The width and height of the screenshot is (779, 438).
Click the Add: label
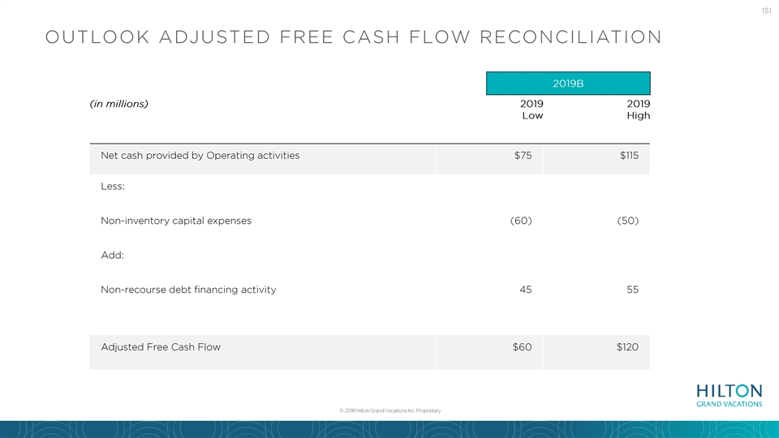point(112,255)
